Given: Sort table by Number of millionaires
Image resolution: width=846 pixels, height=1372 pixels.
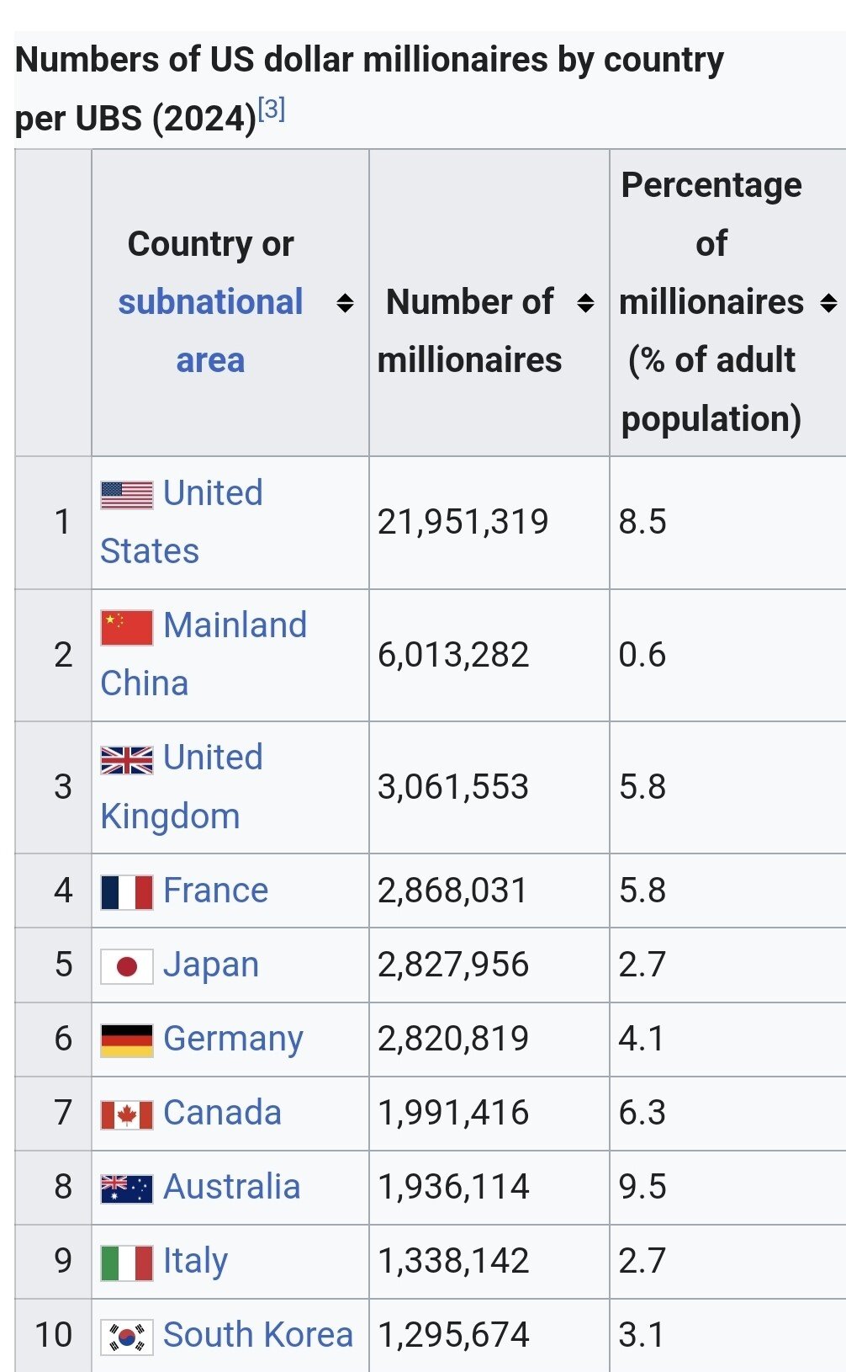Looking at the screenshot, I should tap(585, 303).
